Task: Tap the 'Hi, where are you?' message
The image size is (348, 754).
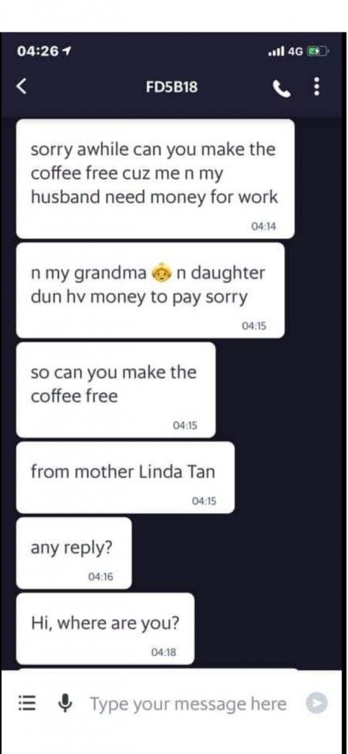Action: 105,629
